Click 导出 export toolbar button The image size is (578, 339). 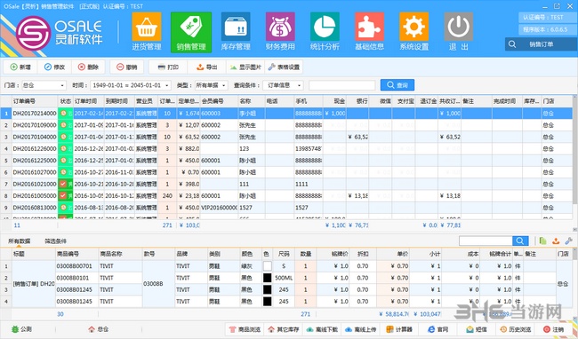pyautogui.click(x=207, y=67)
